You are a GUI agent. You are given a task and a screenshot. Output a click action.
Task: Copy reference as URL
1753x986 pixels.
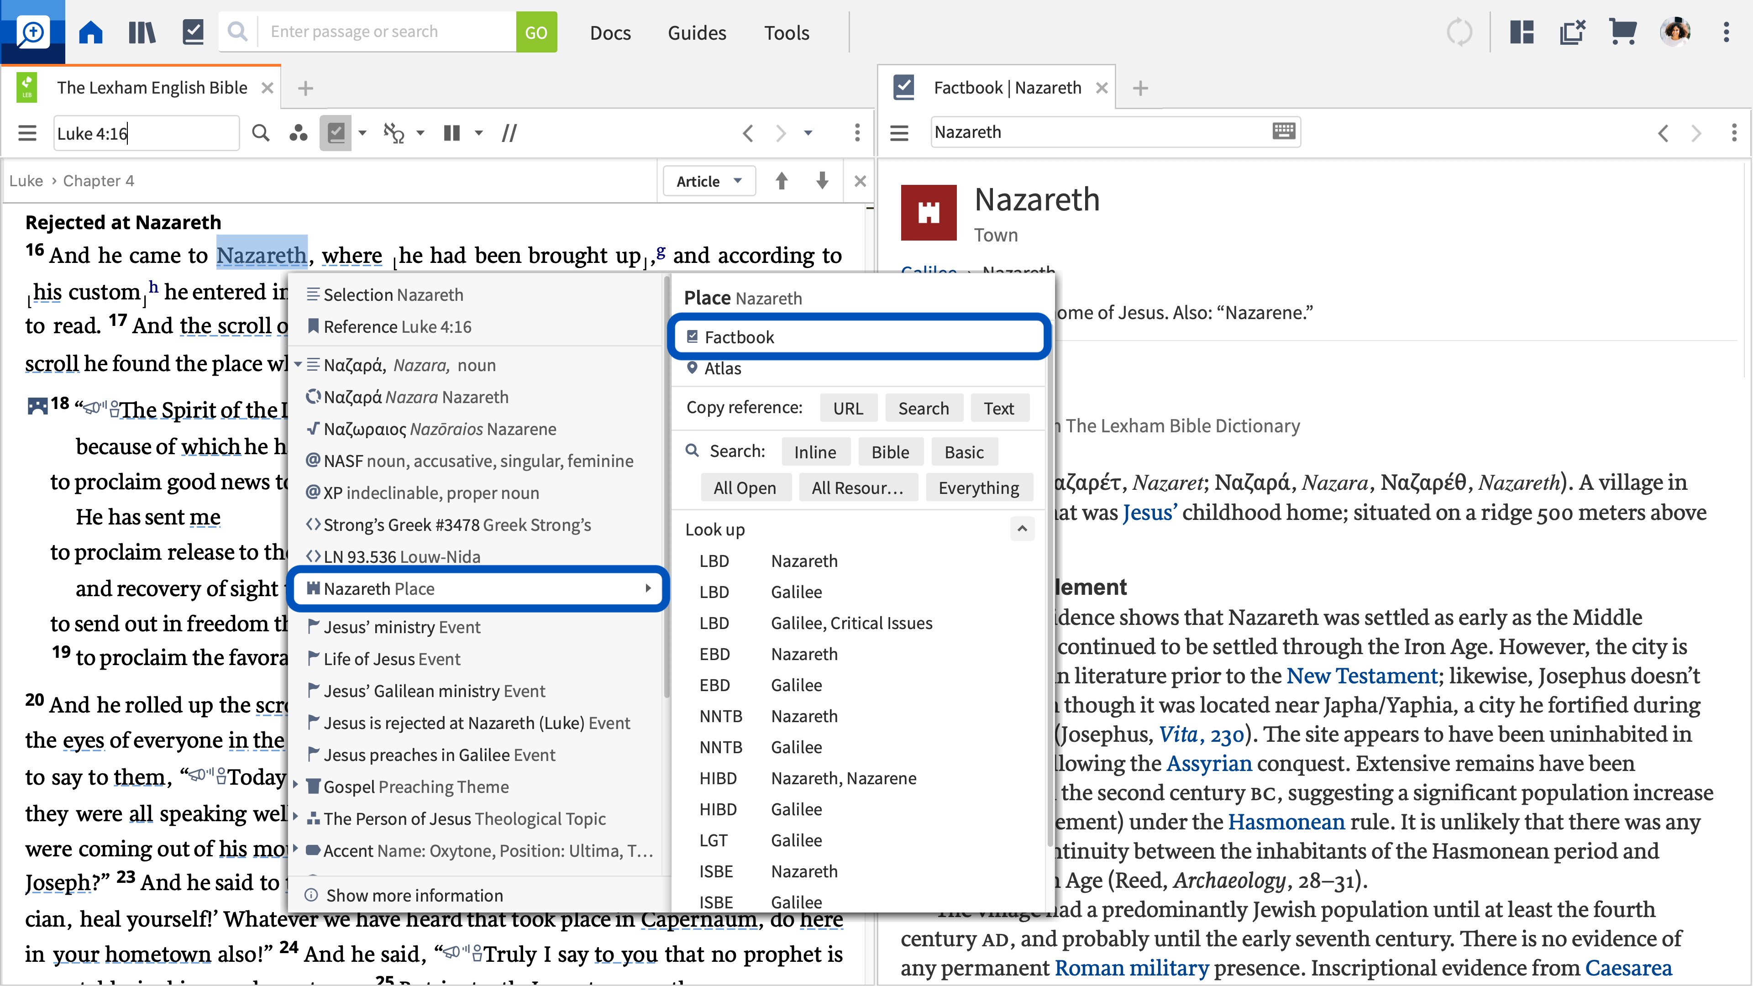[848, 408]
